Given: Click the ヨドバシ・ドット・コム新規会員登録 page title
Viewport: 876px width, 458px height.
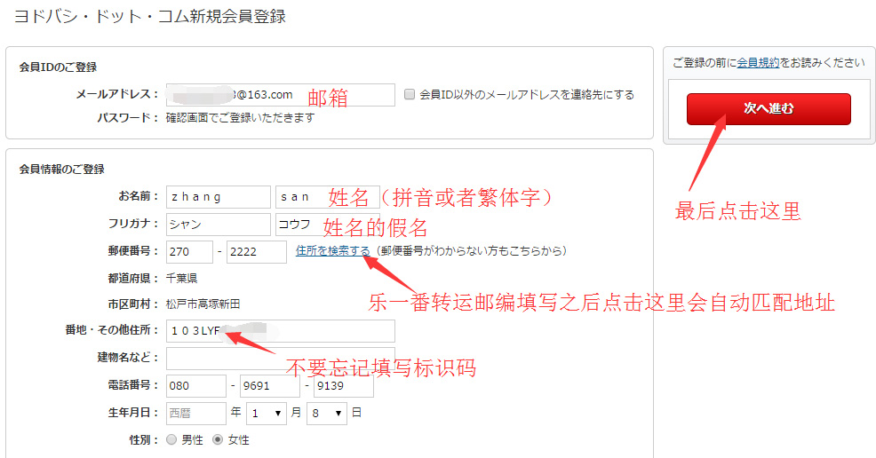Looking at the screenshot, I should click(x=150, y=16).
